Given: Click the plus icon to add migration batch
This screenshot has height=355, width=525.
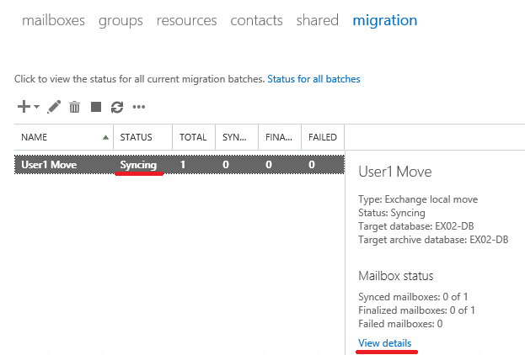Looking at the screenshot, I should click(x=24, y=107).
